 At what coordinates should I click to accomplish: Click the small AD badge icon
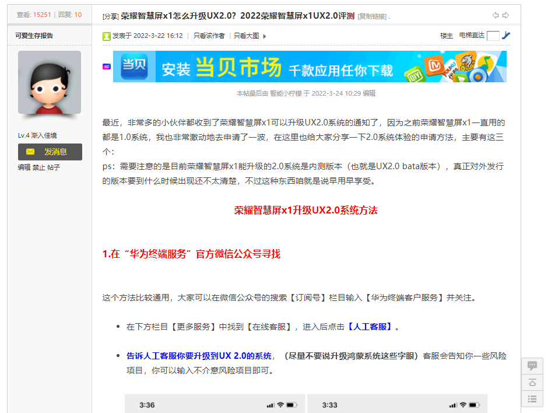[107, 66]
